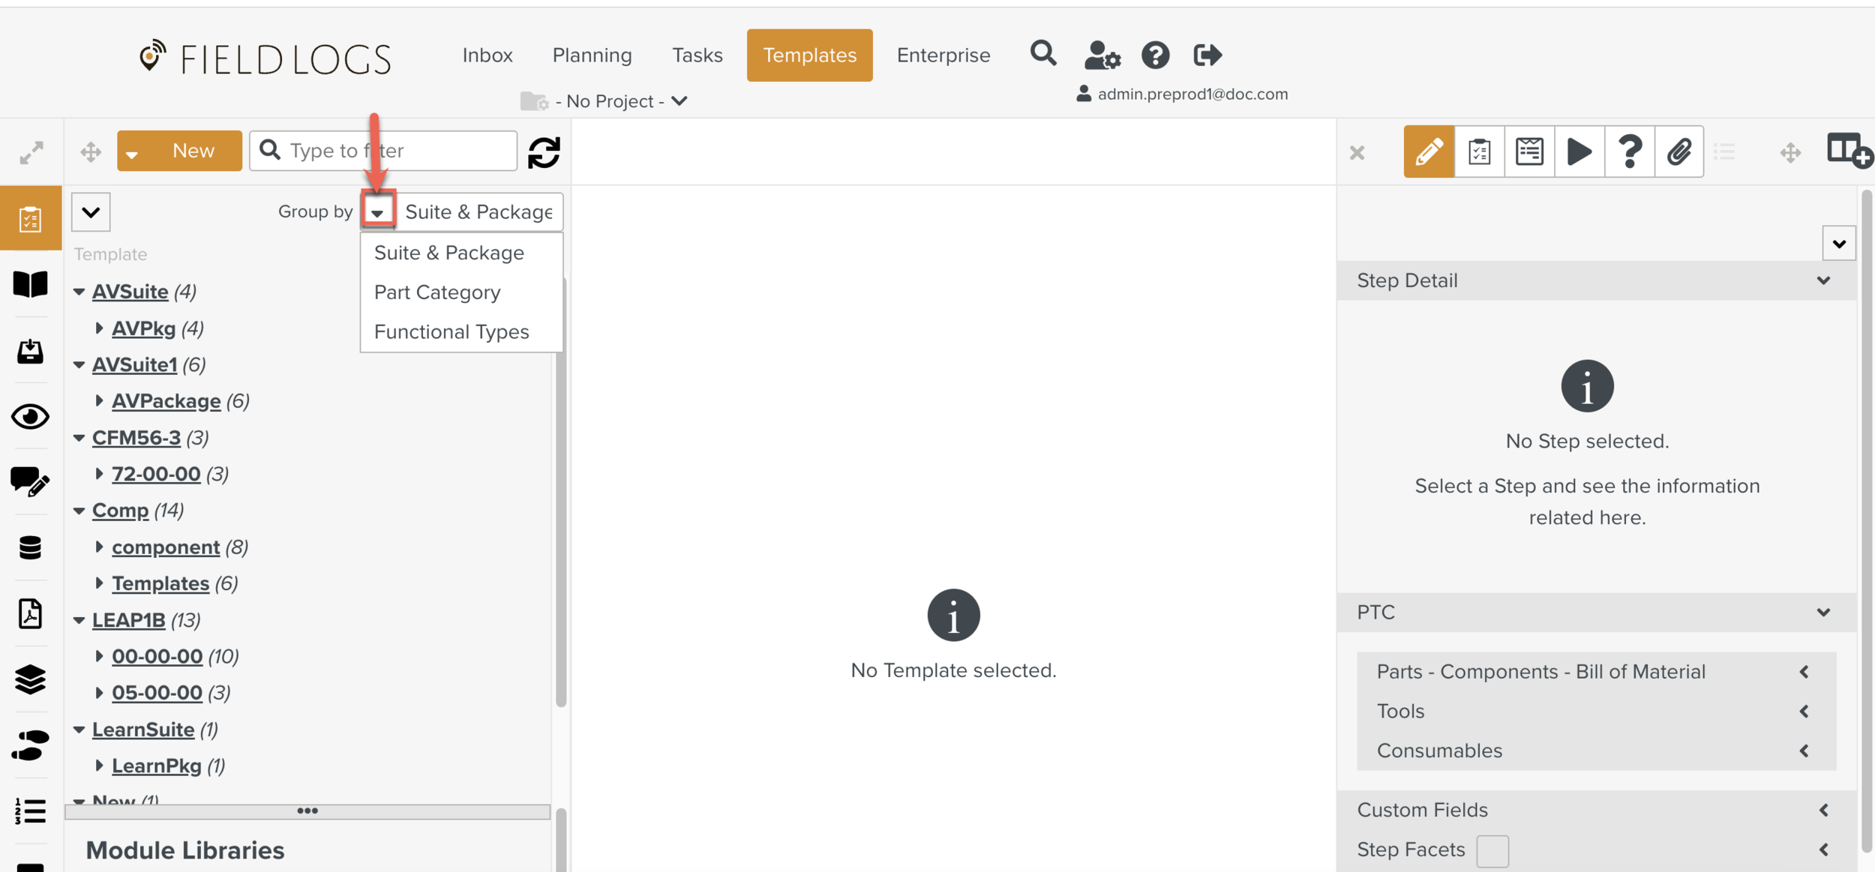Screen dimensions: 1875x872
Task: Open the eye watch icon in sidebar
Action: (x=30, y=417)
